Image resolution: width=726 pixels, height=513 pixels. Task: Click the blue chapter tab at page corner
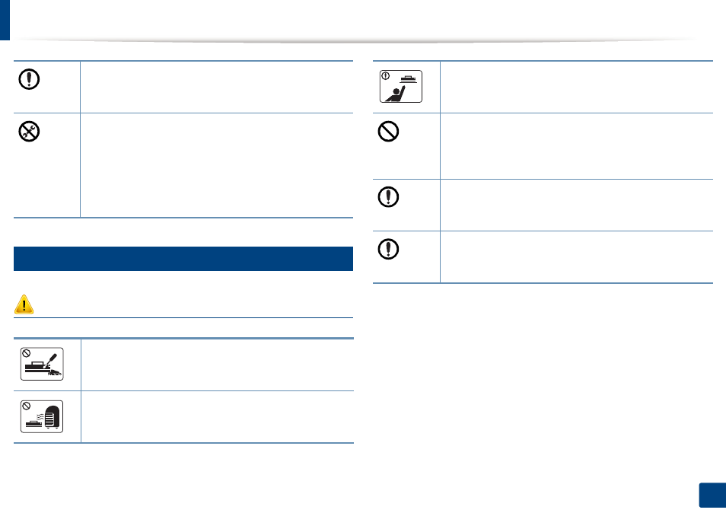tap(5, 20)
